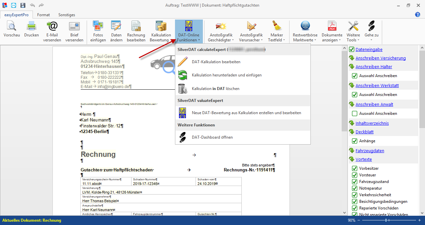The height and width of the screenshot is (225, 425).
Task: Open the Vorschau print preview
Action: (x=12, y=30)
